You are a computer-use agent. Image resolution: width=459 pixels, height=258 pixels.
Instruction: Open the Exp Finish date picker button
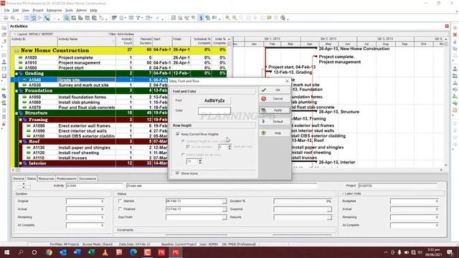click(x=224, y=217)
